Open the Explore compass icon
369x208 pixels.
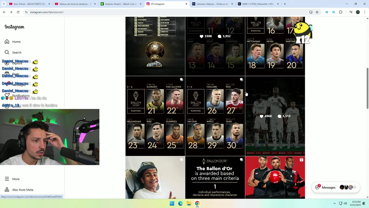point(7,63)
